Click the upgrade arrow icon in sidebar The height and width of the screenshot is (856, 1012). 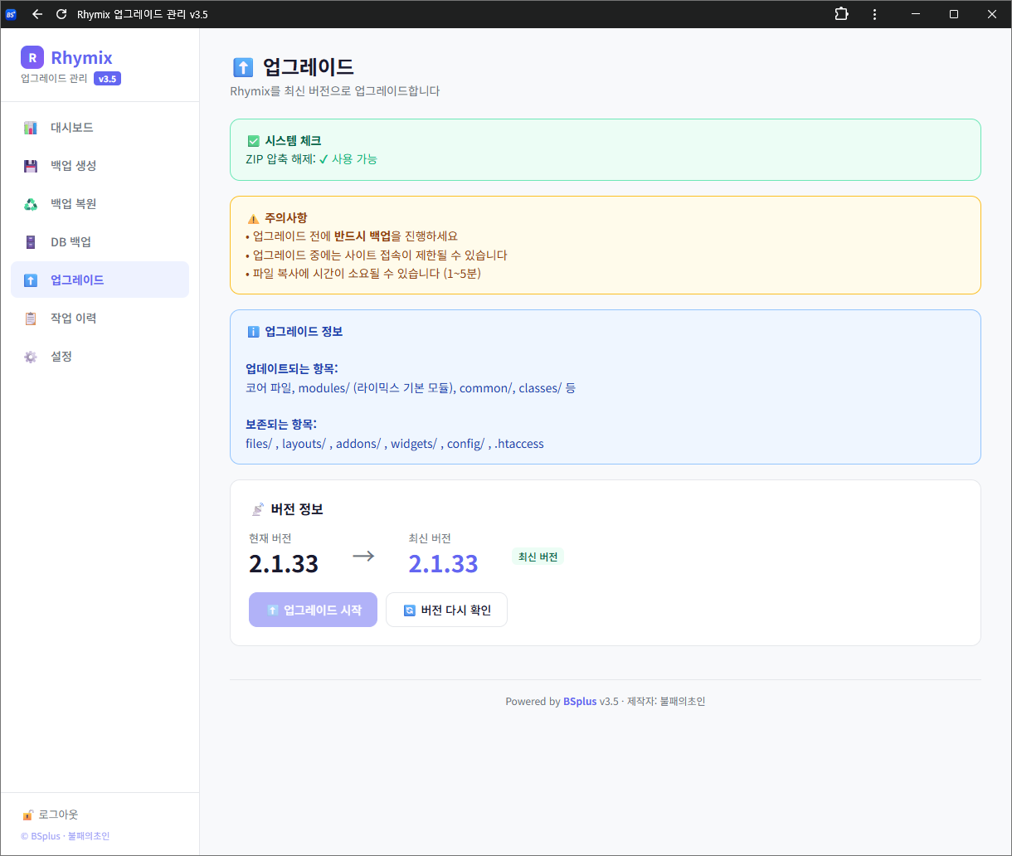tap(31, 280)
